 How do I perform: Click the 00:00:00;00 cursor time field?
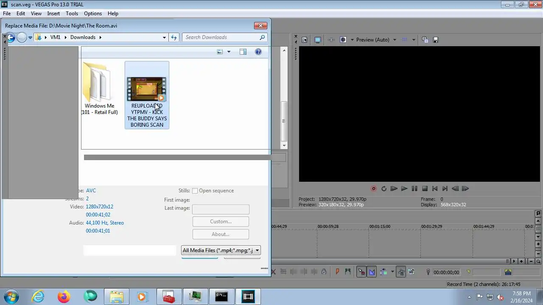446,272
